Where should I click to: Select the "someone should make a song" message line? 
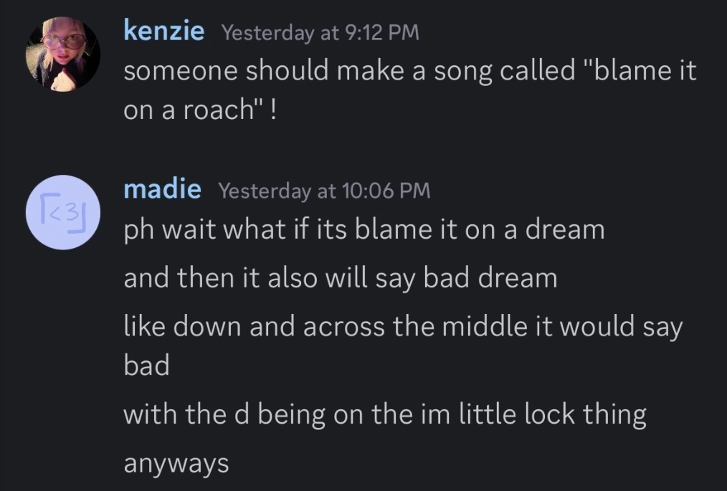coord(409,71)
